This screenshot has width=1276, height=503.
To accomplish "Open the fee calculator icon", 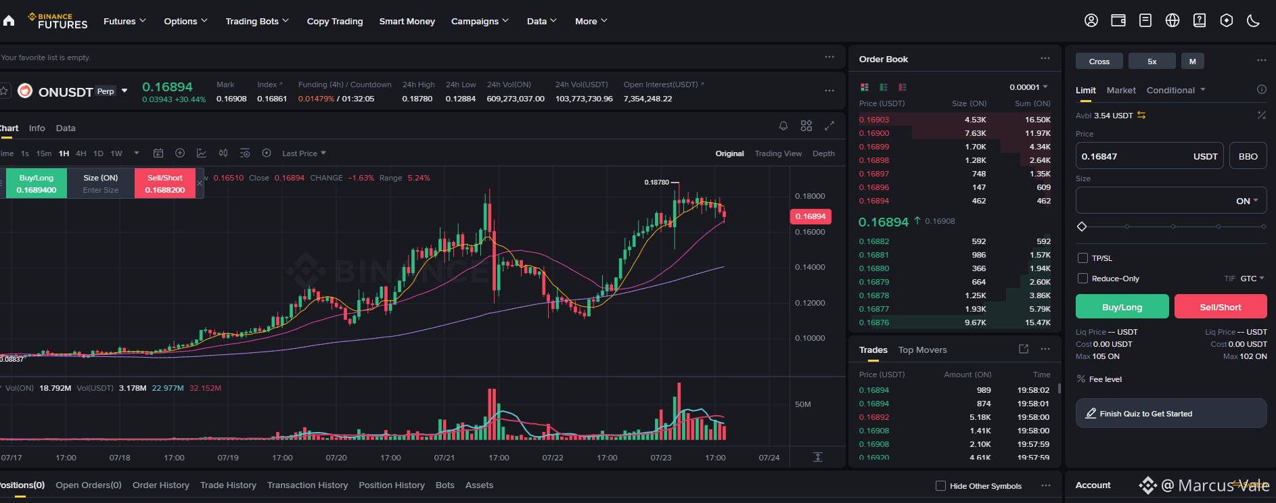I will point(1262,116).
